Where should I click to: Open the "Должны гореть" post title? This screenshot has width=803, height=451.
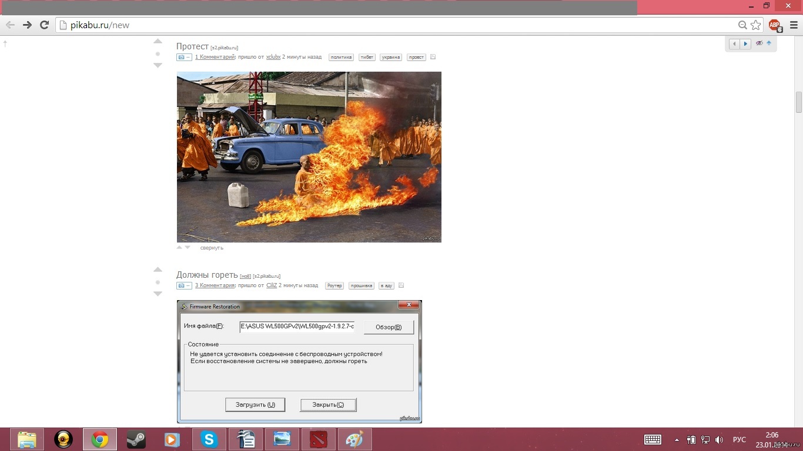[x=207, y=275]
